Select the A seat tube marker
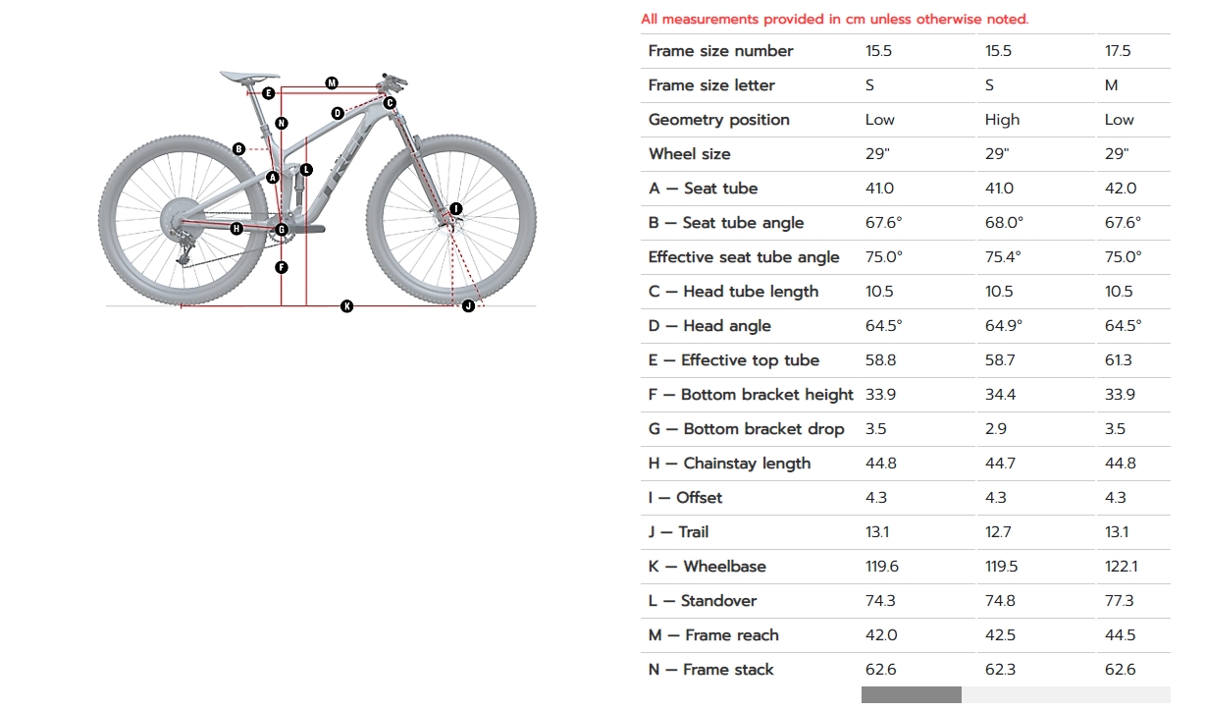This screenshot has width=1205, height=711. [274, 178]
